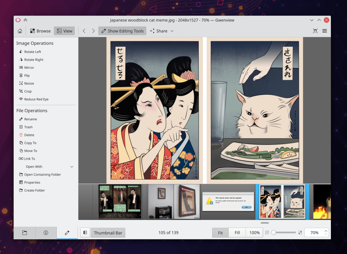Go to the previous image arrow
The height and width of the screenshot is (254, 347).
(84, 31)
